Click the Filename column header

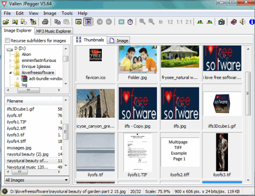28,101
